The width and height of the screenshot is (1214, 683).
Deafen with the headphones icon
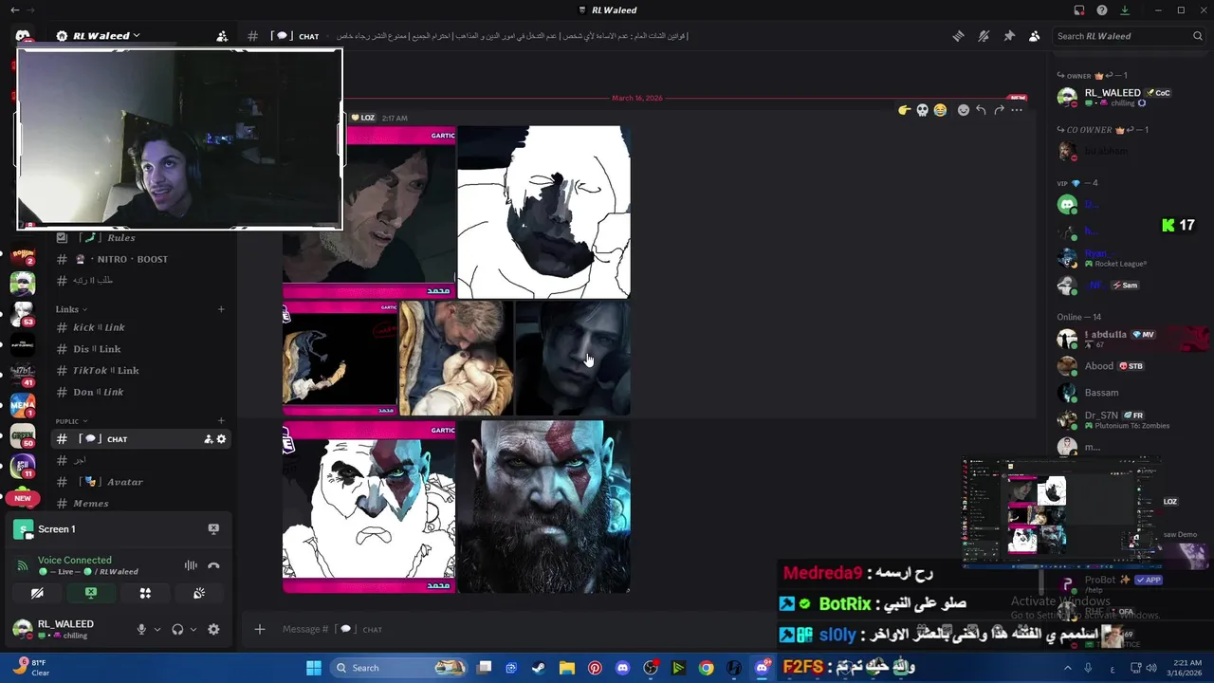(x=177, y=629)
